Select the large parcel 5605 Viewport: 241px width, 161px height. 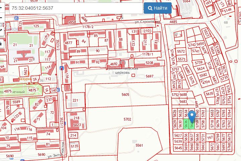click(125, 95)
